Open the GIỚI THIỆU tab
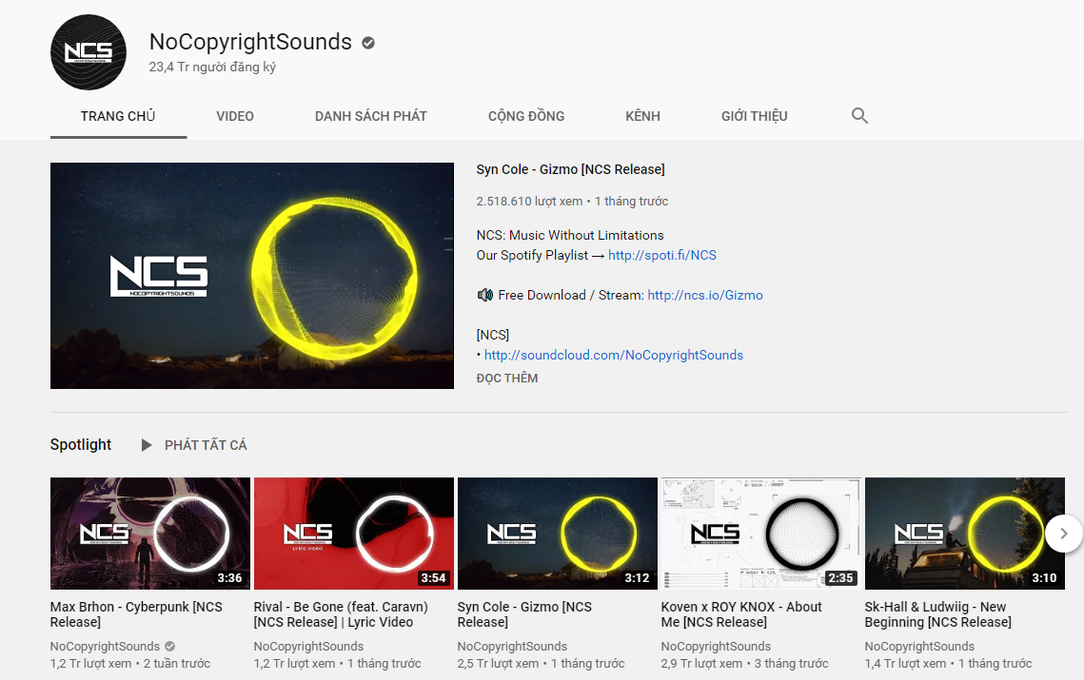 755,116
